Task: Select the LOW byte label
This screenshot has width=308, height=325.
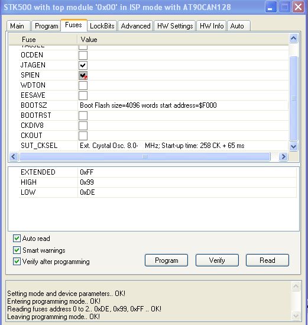Action: (28, 192)
